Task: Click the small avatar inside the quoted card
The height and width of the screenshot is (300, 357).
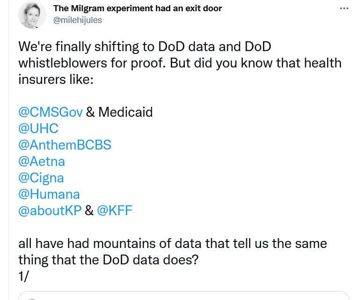Action: 32,298
